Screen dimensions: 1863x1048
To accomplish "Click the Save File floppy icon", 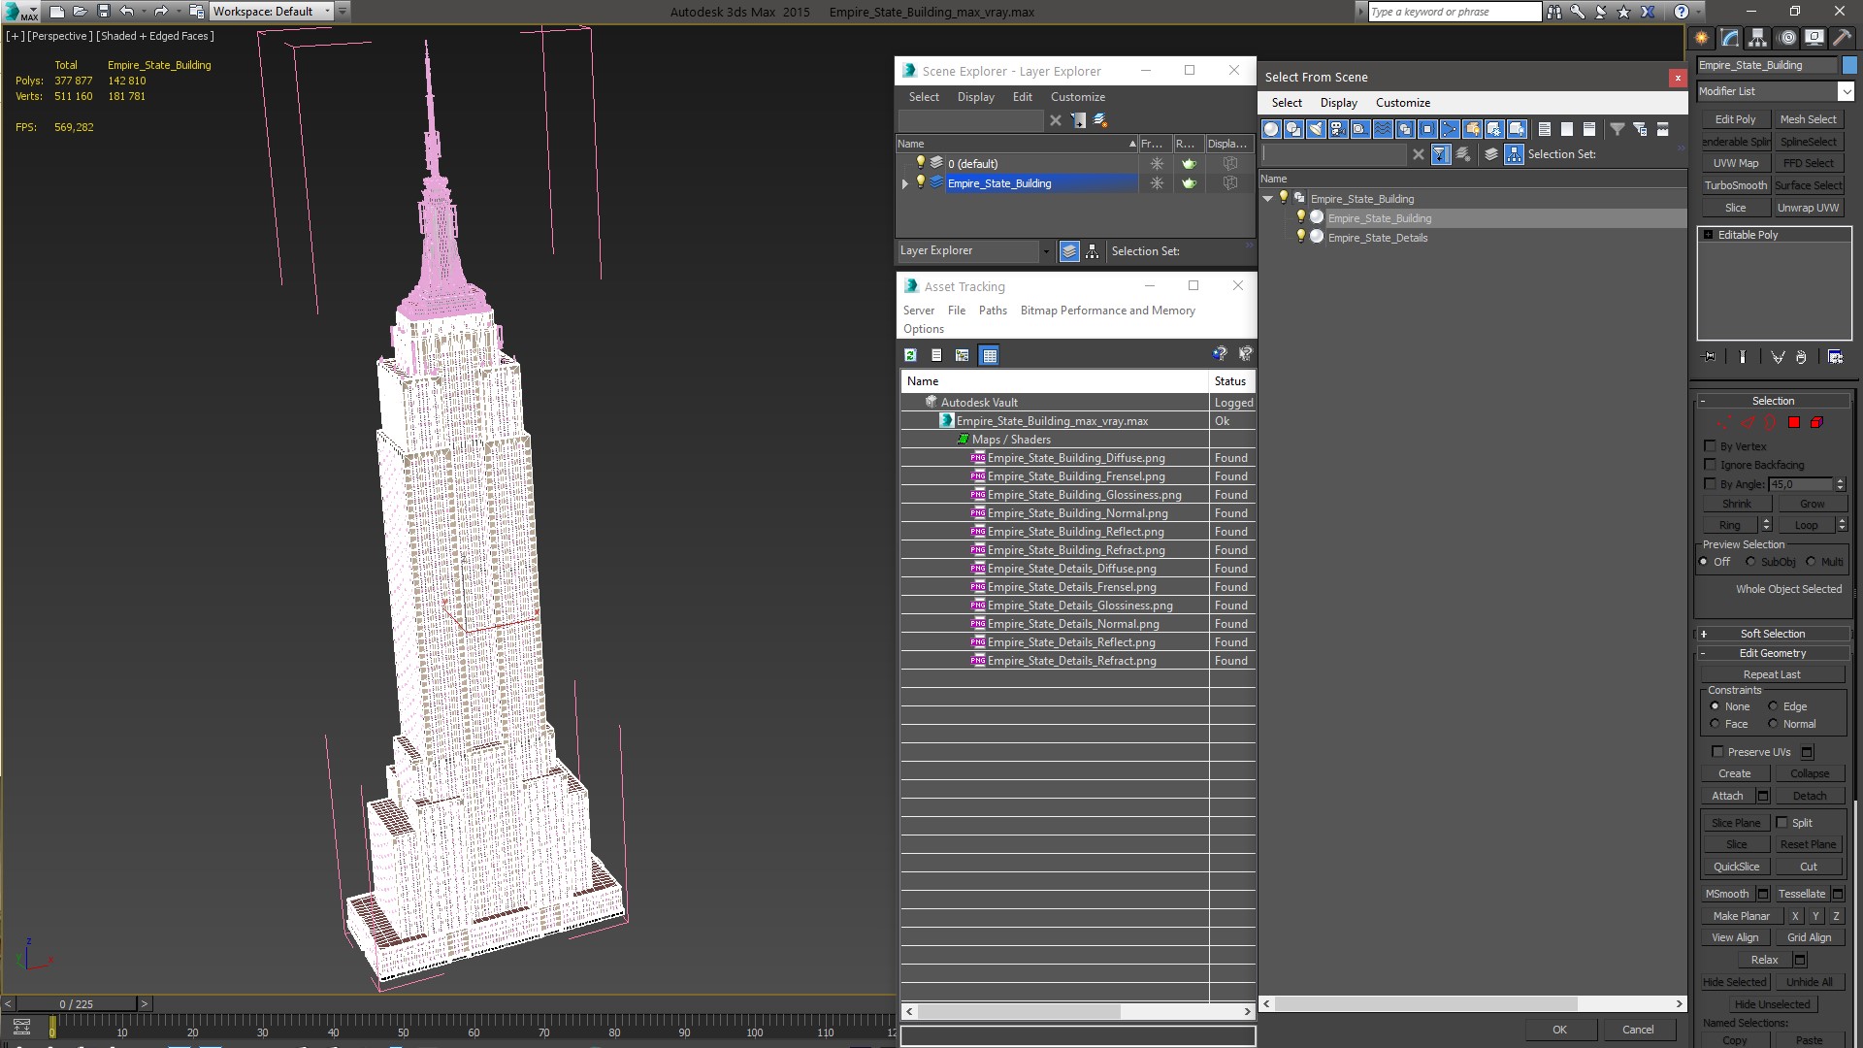I will (104, 12).
